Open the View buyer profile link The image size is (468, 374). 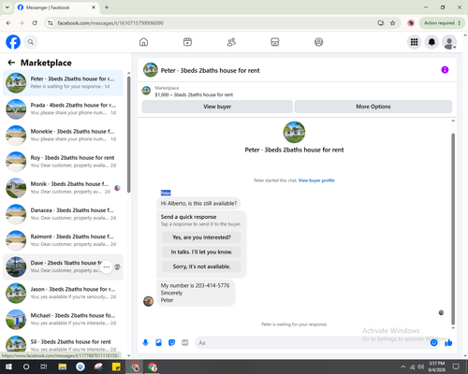coord(316,180)
